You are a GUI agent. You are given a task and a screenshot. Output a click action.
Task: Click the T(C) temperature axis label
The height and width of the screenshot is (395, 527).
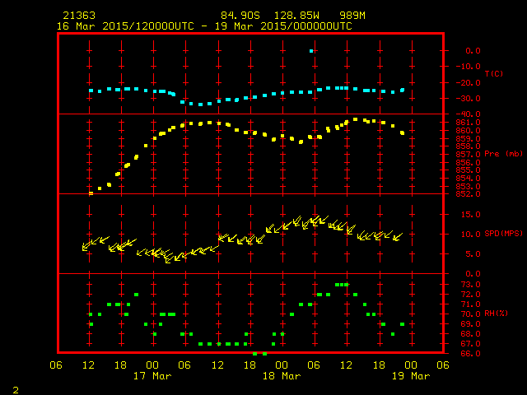coord(494,73)
